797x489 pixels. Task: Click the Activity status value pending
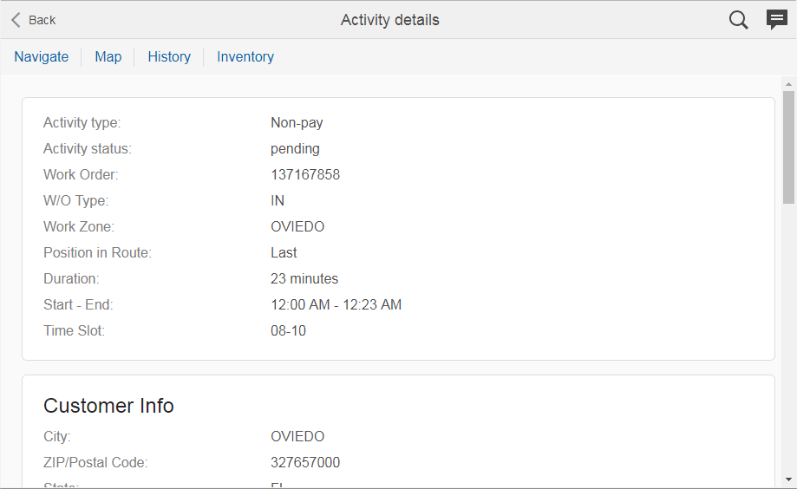[295, 149]
